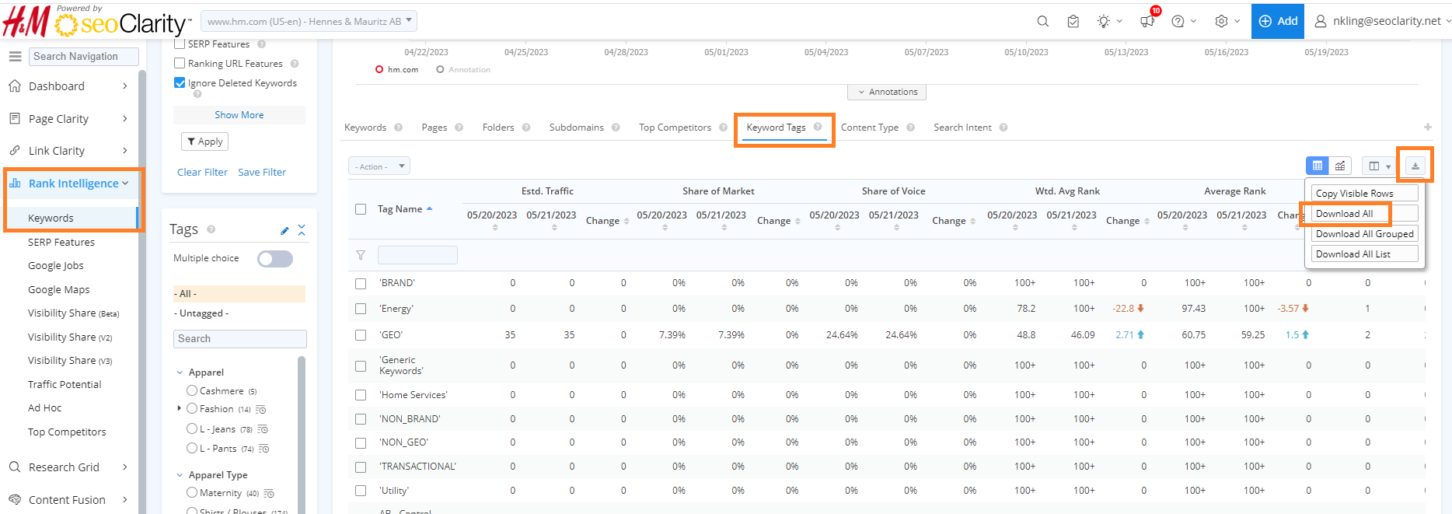Image resolution: width=1452 pixels, height=514 pixels.
Task: Open the settings gear icon
Action: [x=1221, y=21]
